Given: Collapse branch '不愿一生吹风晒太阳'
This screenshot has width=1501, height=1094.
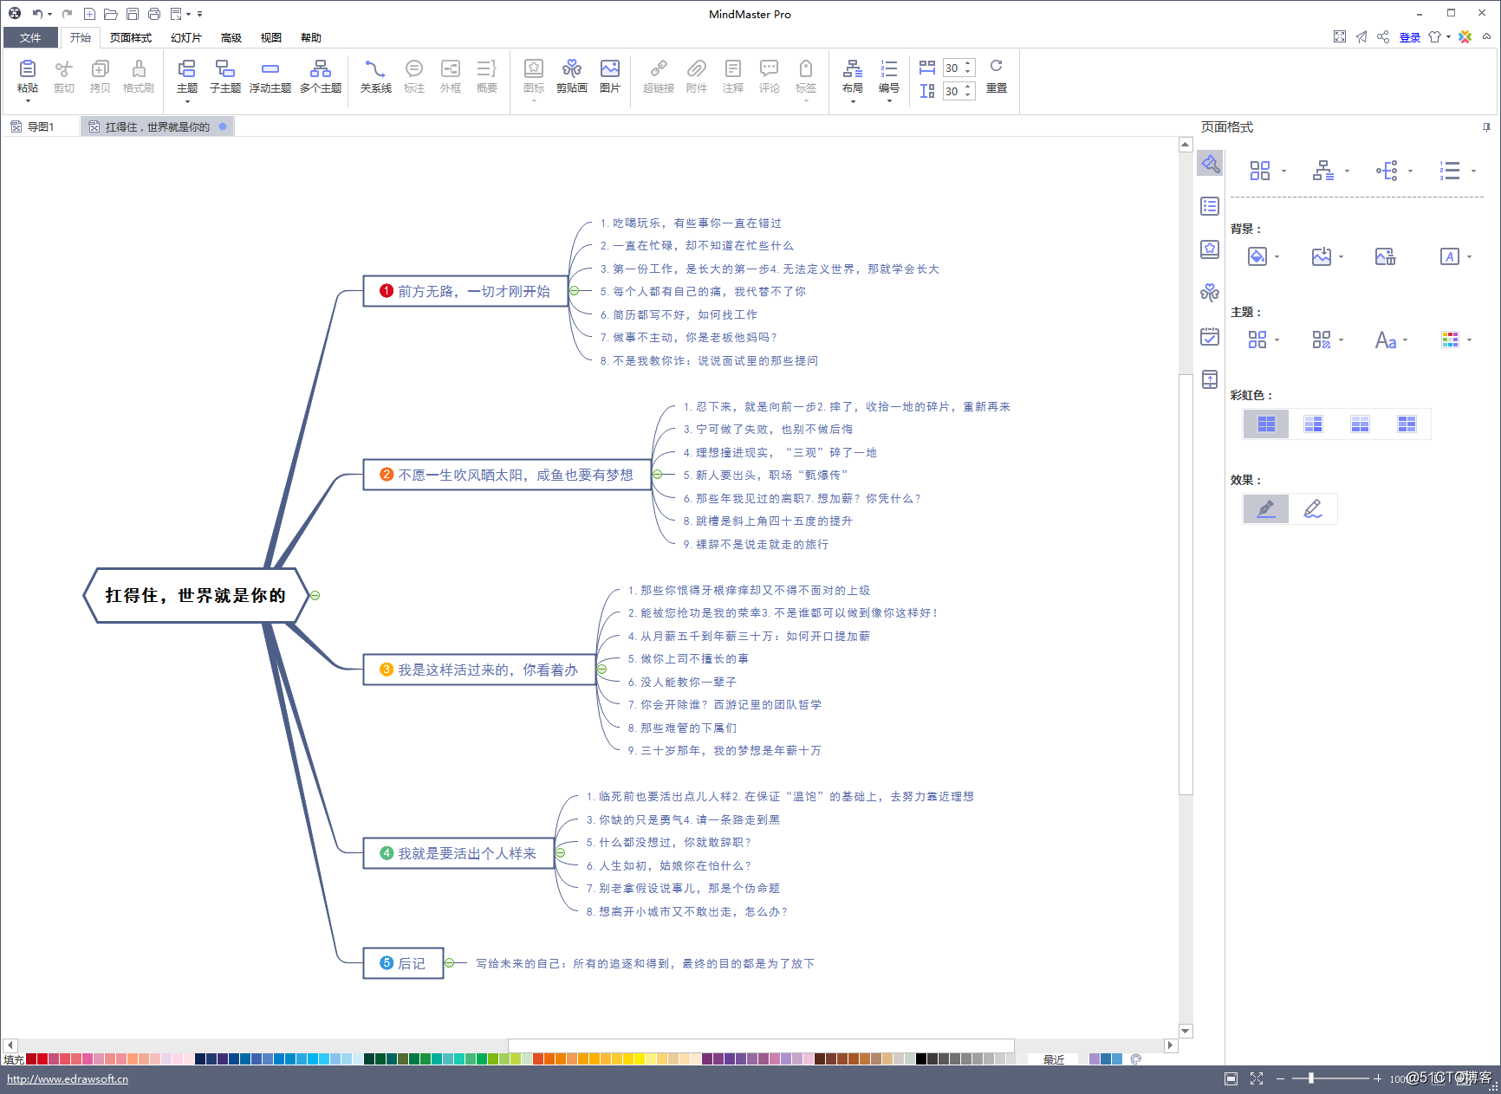Looking at the screenshot, I should tap(658, 475).
